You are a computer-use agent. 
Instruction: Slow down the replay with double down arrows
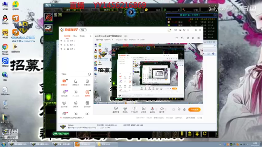coord(197,134)
